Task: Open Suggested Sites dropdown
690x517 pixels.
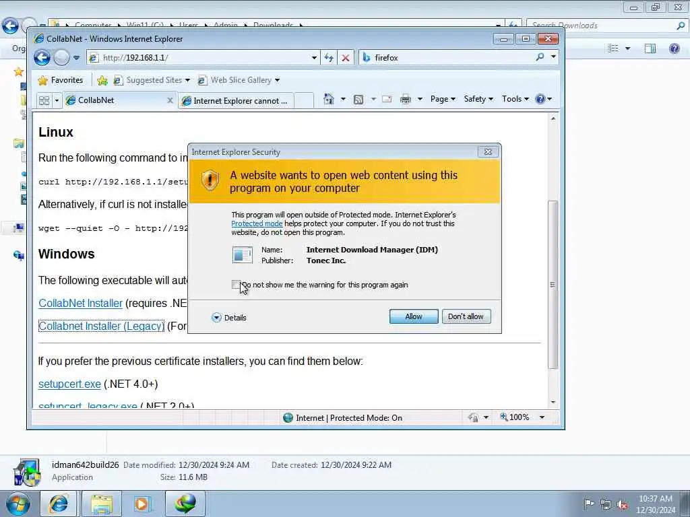Action: tap(187, 80)
